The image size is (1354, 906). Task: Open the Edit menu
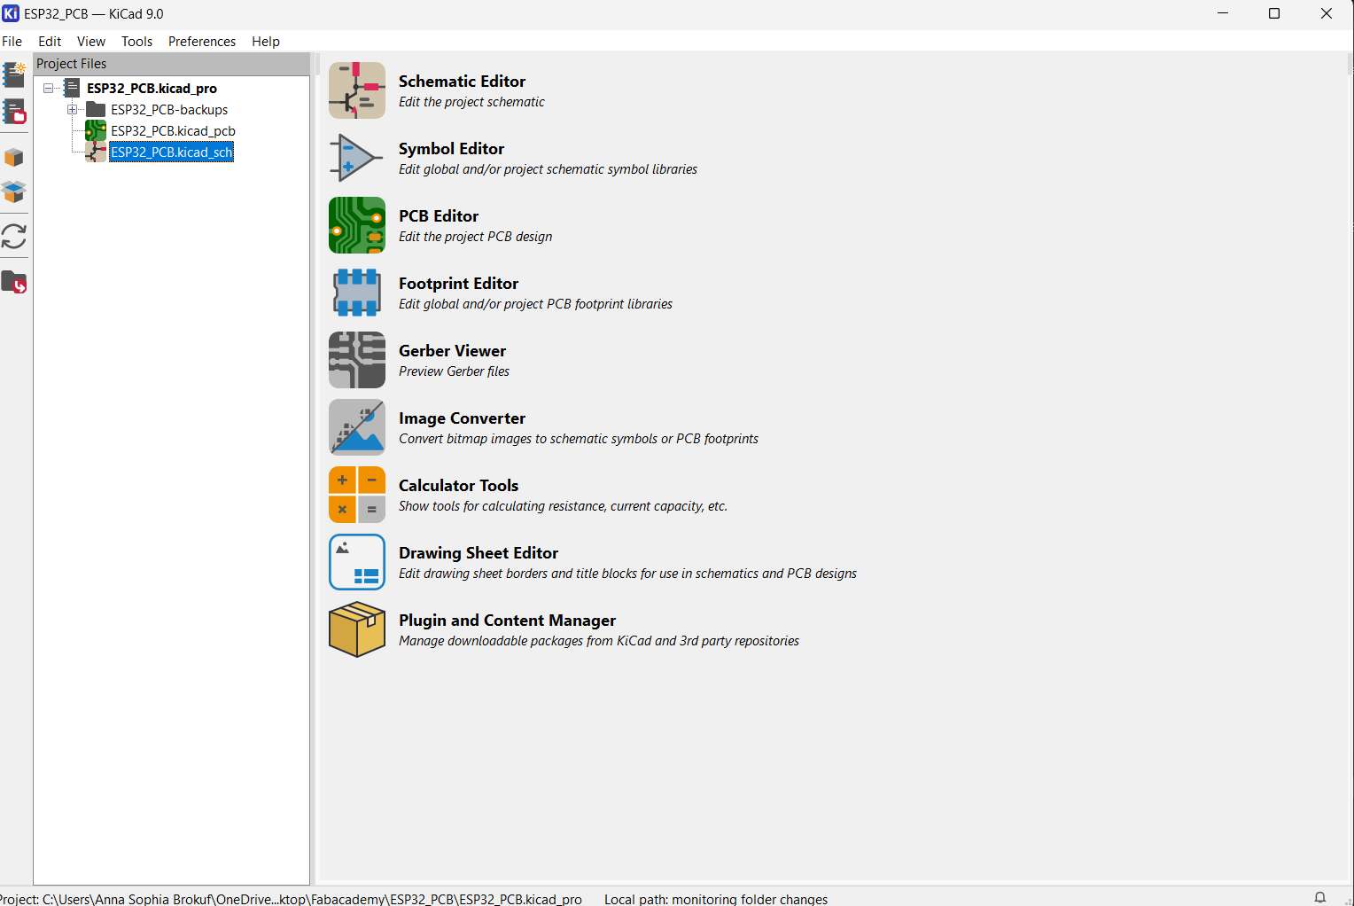tap(50, 42)
